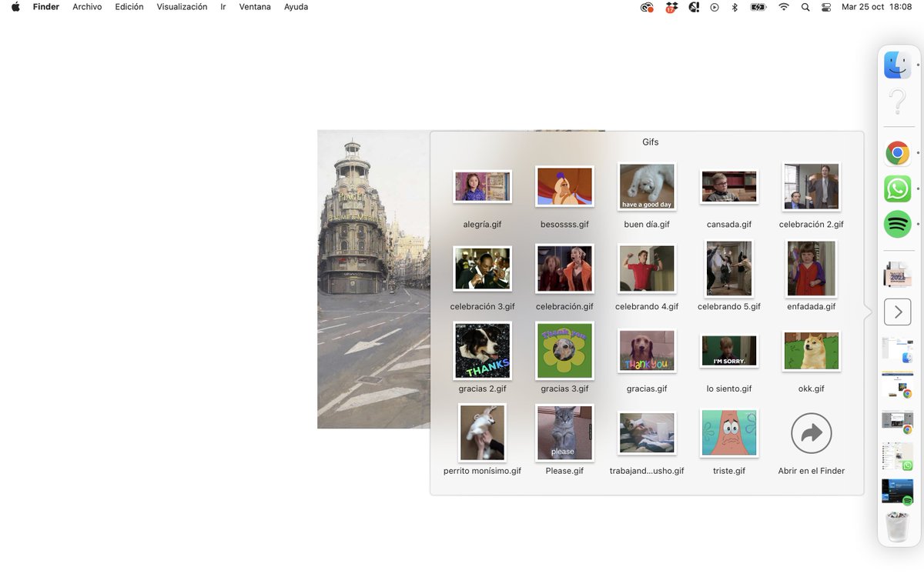Open the Control Center icon
This screenshot has height=577, width=924.
click(827, 7)
